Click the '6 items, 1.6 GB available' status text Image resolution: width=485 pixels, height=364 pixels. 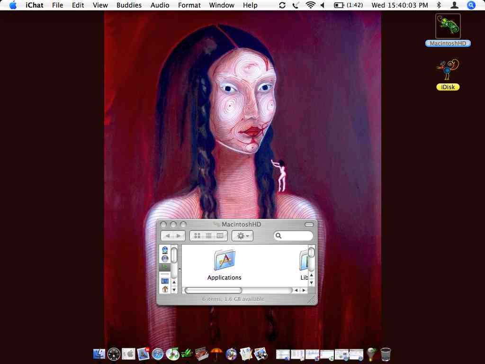coord(233,299)
